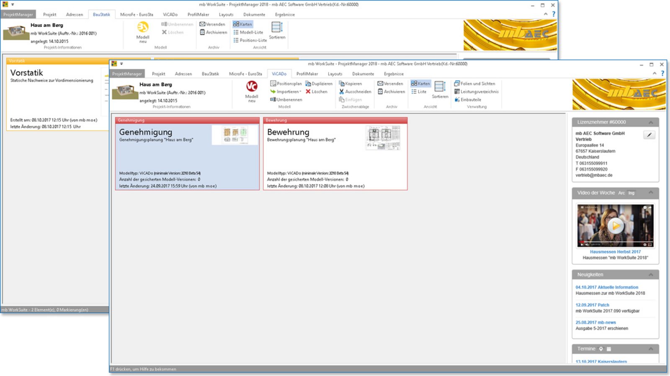The image size is (670, 376).
Task: Open Folien und Sichten
Action: (474, 84)
